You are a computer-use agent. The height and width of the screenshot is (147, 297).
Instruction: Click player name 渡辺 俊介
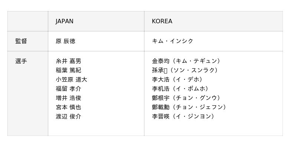(x=68, y=116)
